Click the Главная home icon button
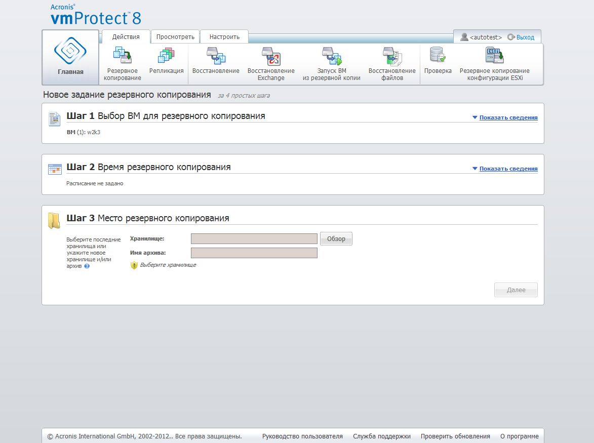 pyautogui.click(x=70, y=57)
